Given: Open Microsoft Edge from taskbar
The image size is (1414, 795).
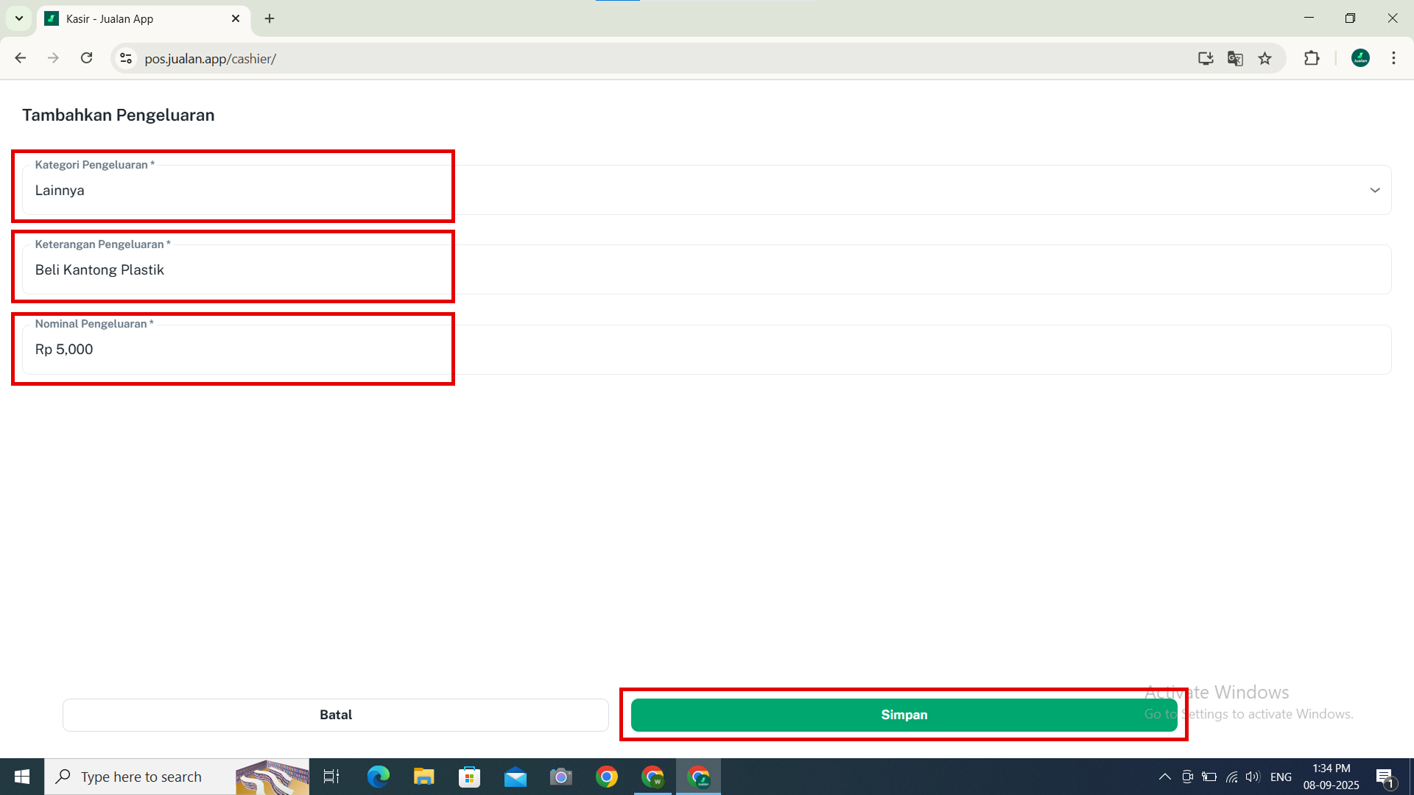Looking at the screenshot, I should (378, 777).
